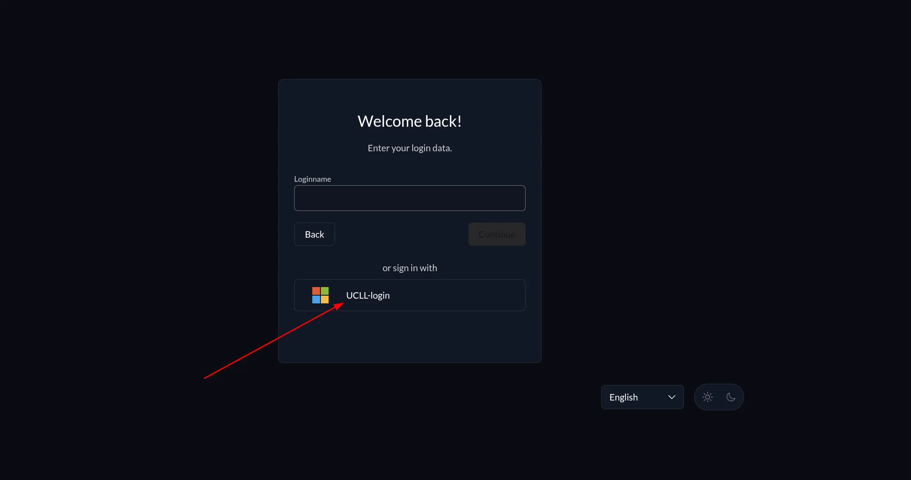Click the Microsoft logo icon

[x=320, y=295]
